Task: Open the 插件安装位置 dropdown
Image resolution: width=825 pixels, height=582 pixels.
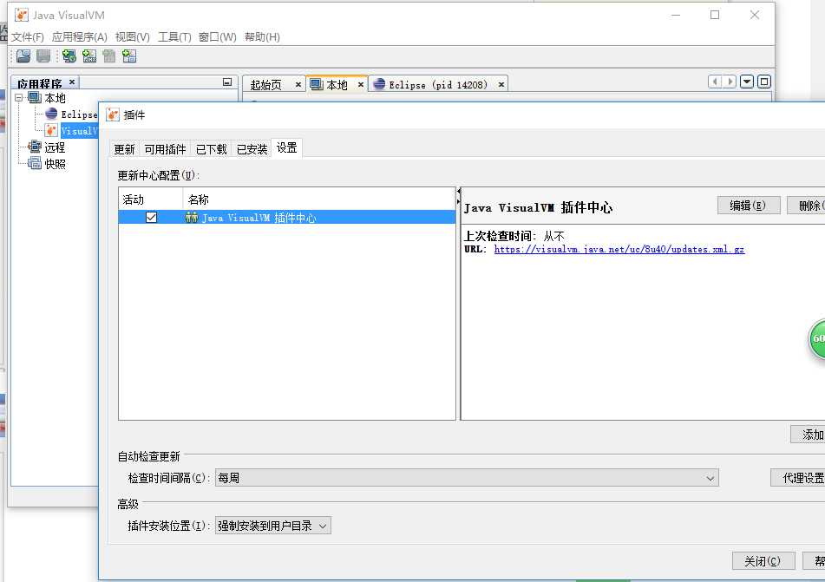Action: pyautogui.click(x=273, y=526)
